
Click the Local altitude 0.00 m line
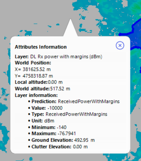(39, 82)
